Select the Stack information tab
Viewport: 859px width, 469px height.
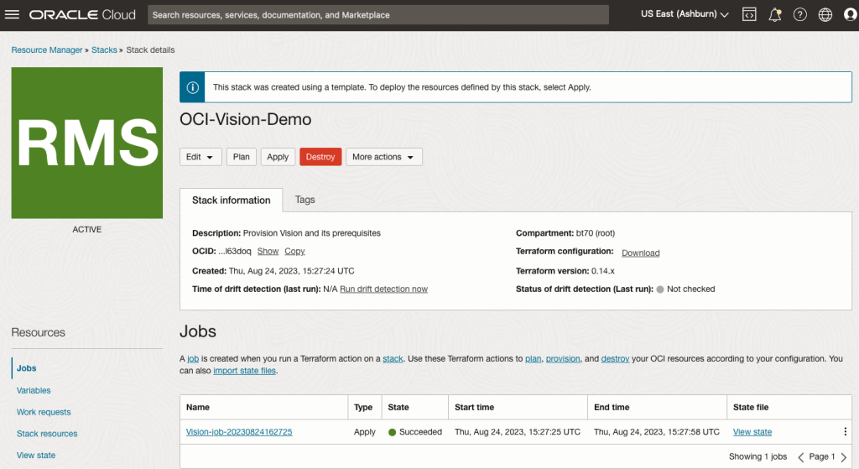(231, 201)
